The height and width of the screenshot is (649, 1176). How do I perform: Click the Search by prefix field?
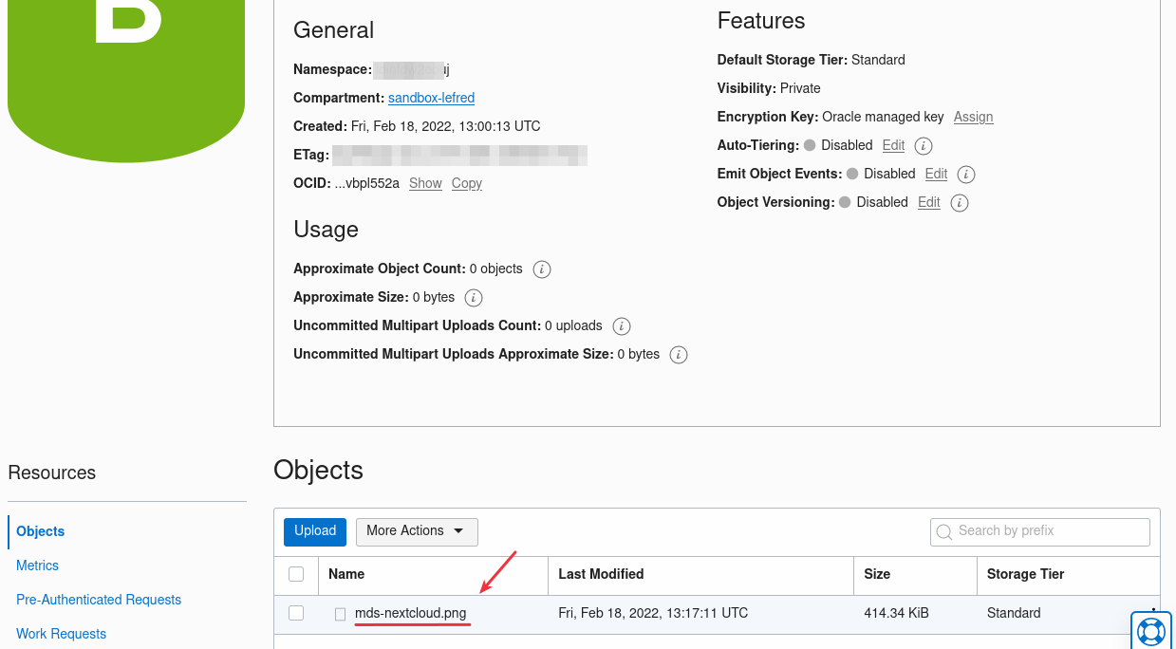1040,531
